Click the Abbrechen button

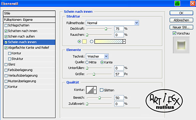(x=181, y=20)
